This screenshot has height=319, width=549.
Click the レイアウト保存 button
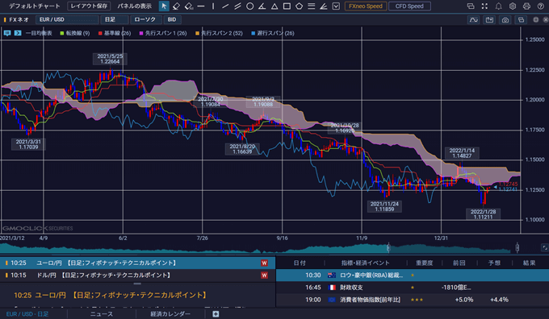click(x=89, y=6)
